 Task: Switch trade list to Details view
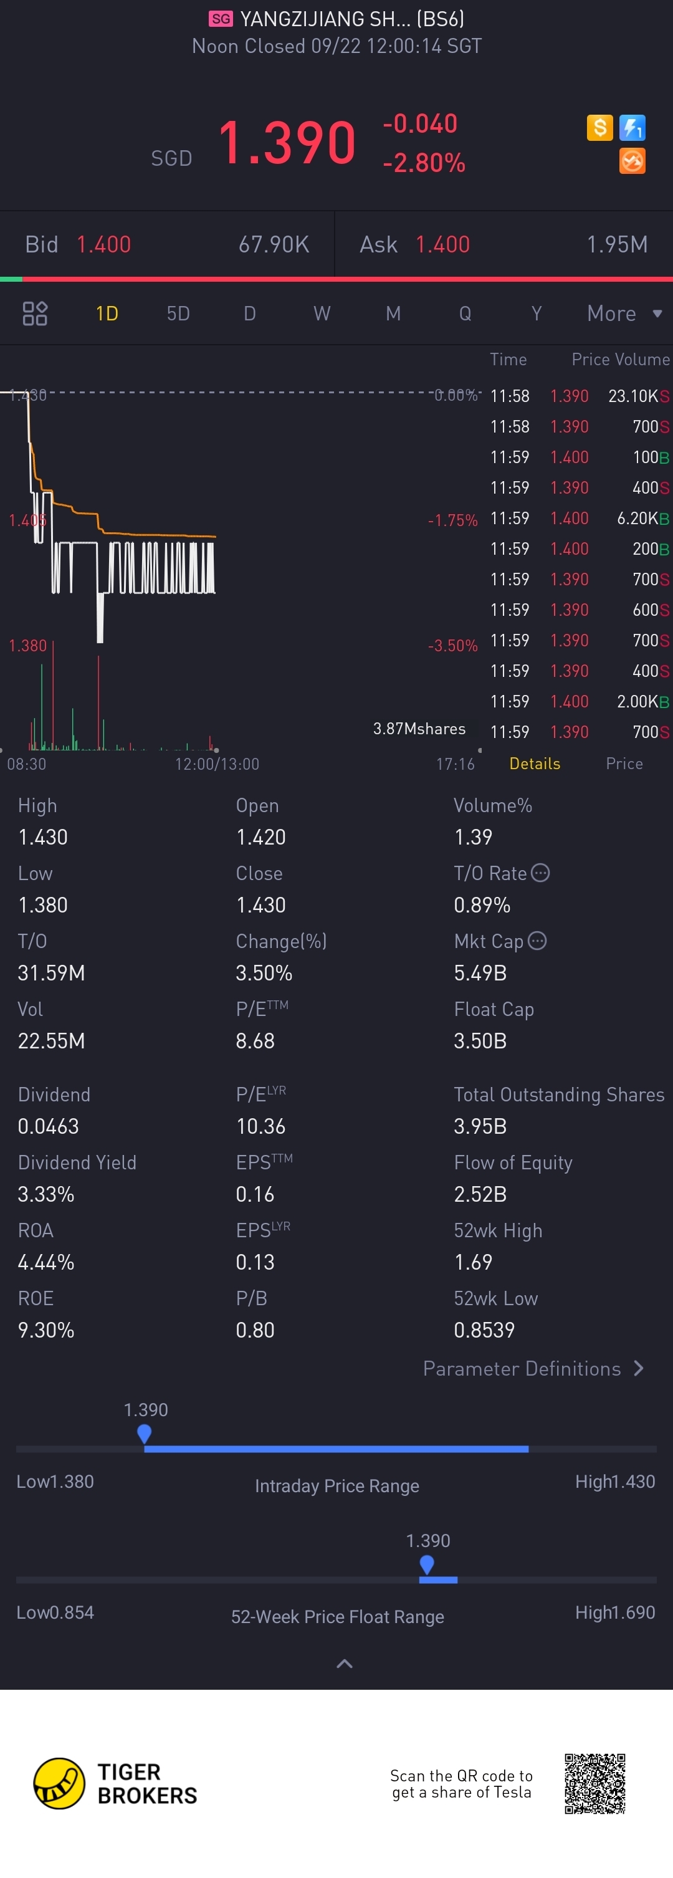535,764
